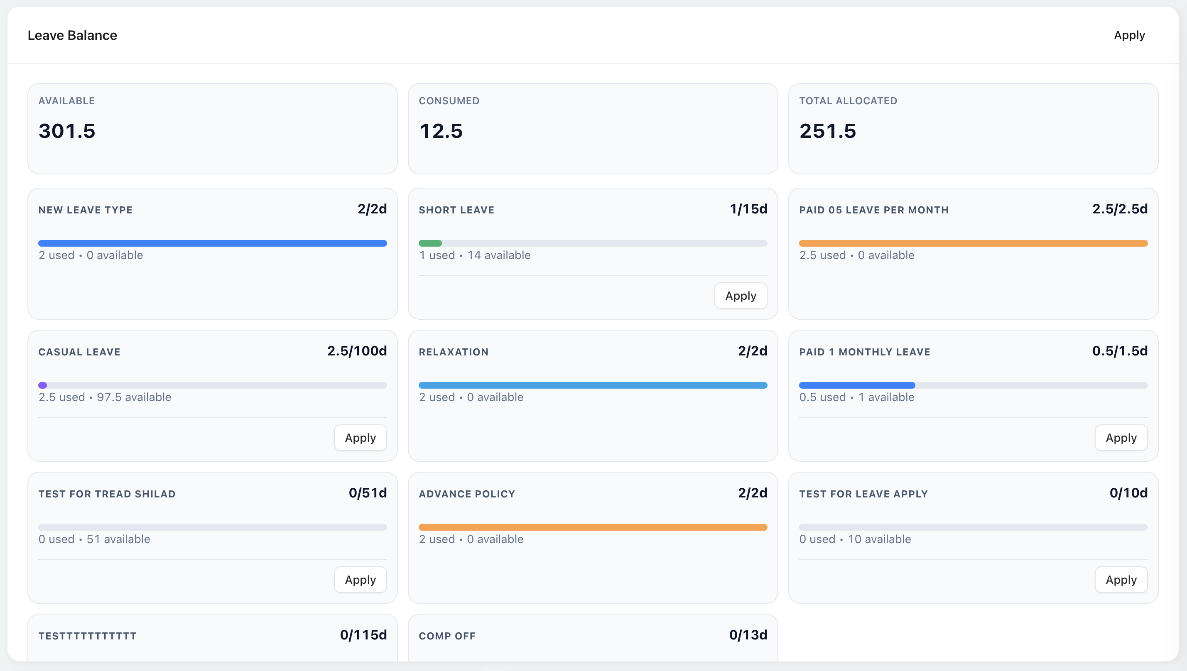Click the 'Paid 05 Leave Per Month' title
Screen dimensions: 1187x671
873,210
